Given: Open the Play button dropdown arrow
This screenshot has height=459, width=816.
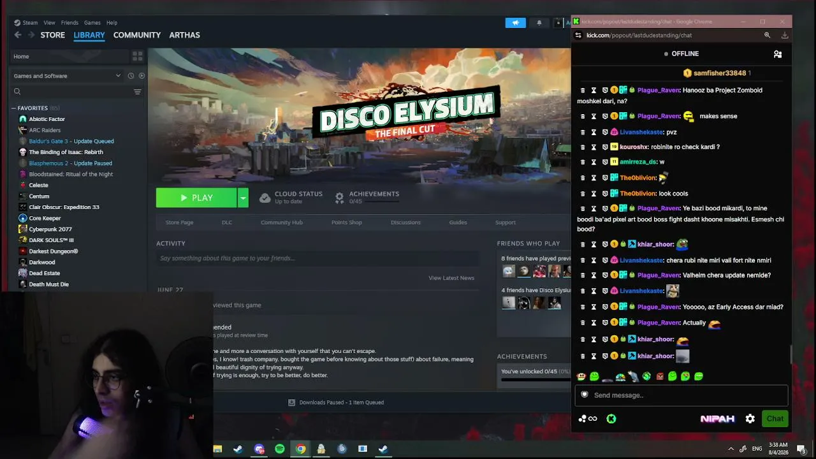Looking at the screenshot, I should pos(243,198).
